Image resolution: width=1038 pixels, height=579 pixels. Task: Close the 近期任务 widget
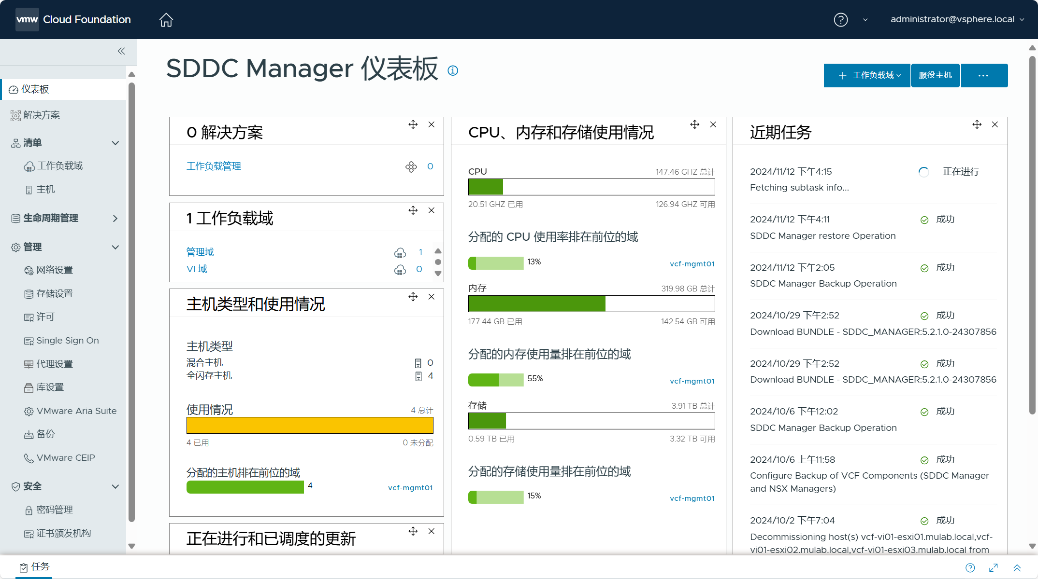pos(995,124)
